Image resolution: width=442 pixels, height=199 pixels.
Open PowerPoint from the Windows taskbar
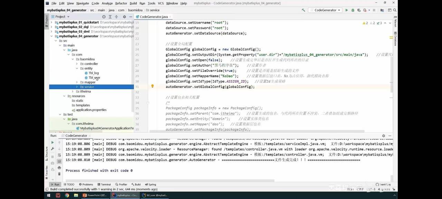[95, 195]
